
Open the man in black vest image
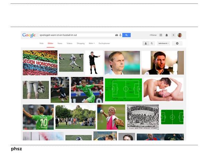tap(163, 63)
